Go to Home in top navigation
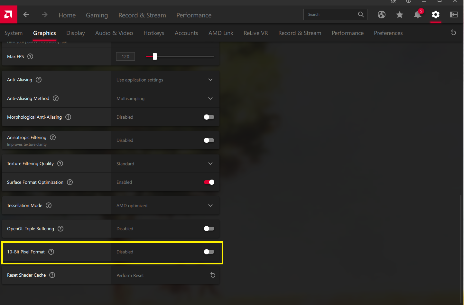Image resolution: width=464 pixels, height=305 pixels. (x=67, y=15)
